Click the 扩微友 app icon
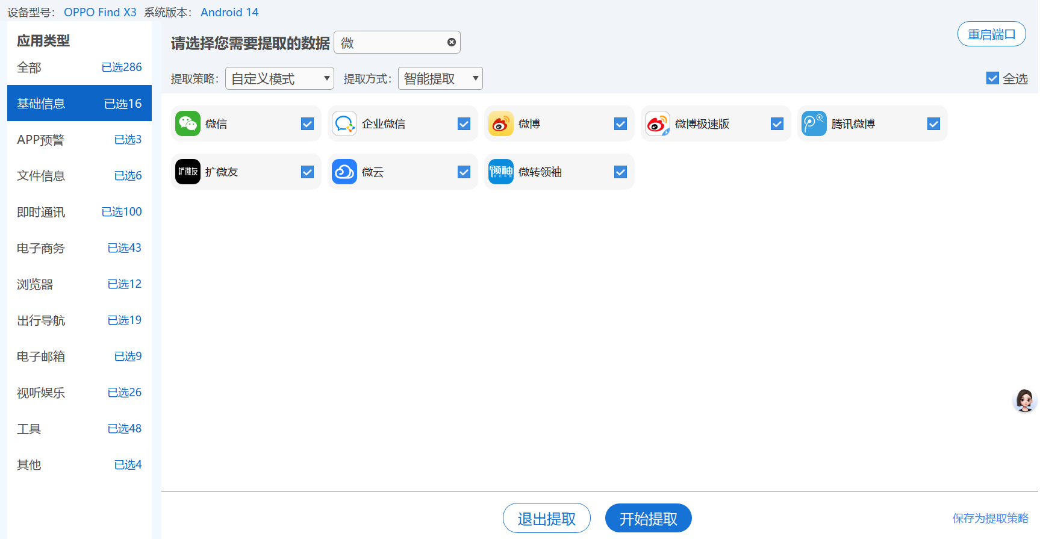Image resolution: width=1040 pixels, height=539 pixels. (187, 172)
